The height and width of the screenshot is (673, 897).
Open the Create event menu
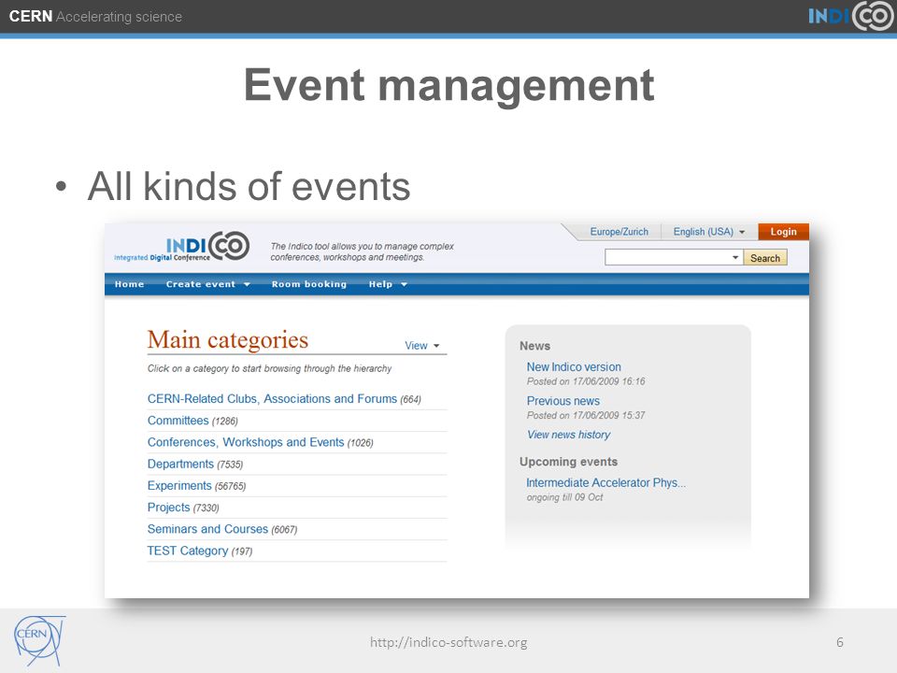pyautogui.click(x=201, y=284)
